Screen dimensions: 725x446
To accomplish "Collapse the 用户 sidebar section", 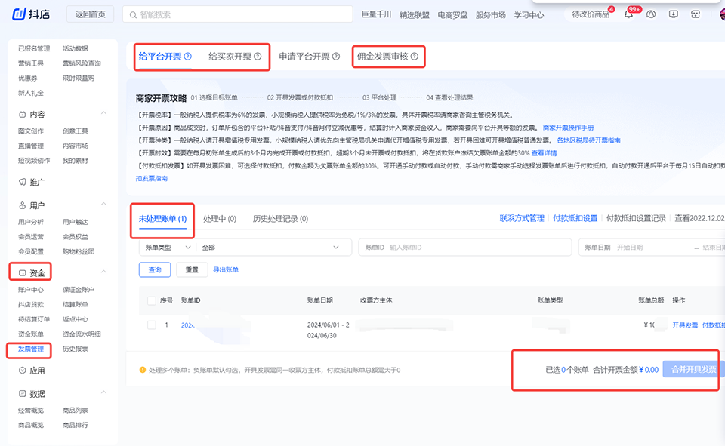I will pos(103,205).
